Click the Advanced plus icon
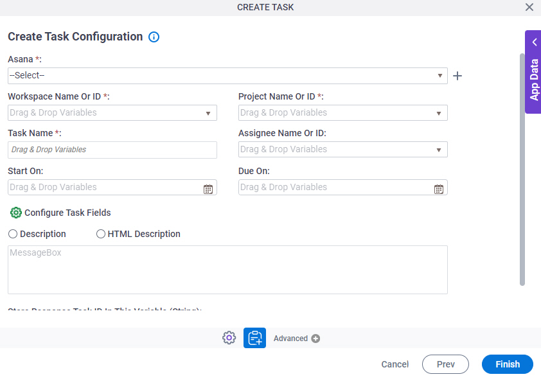This screenshot has width=541, height=379. click(315, 339)
